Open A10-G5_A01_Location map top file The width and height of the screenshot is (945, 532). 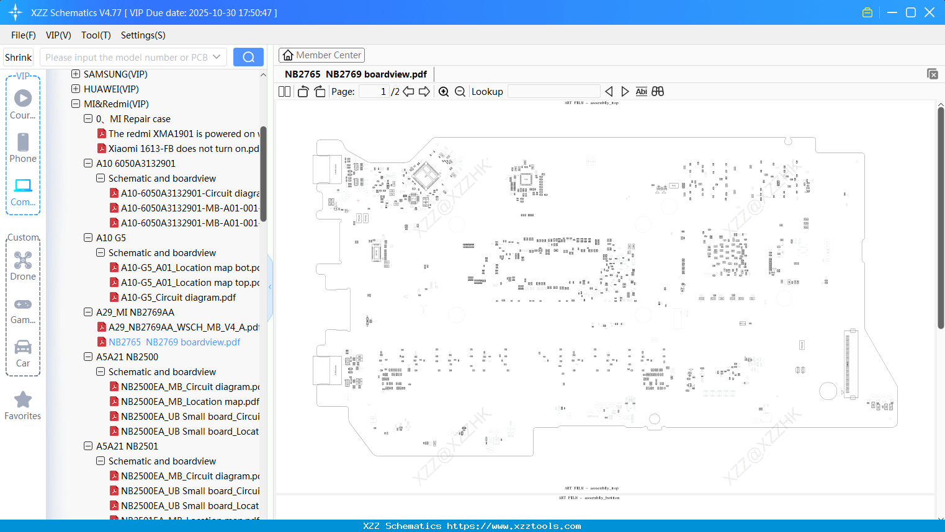click(190, 283)
